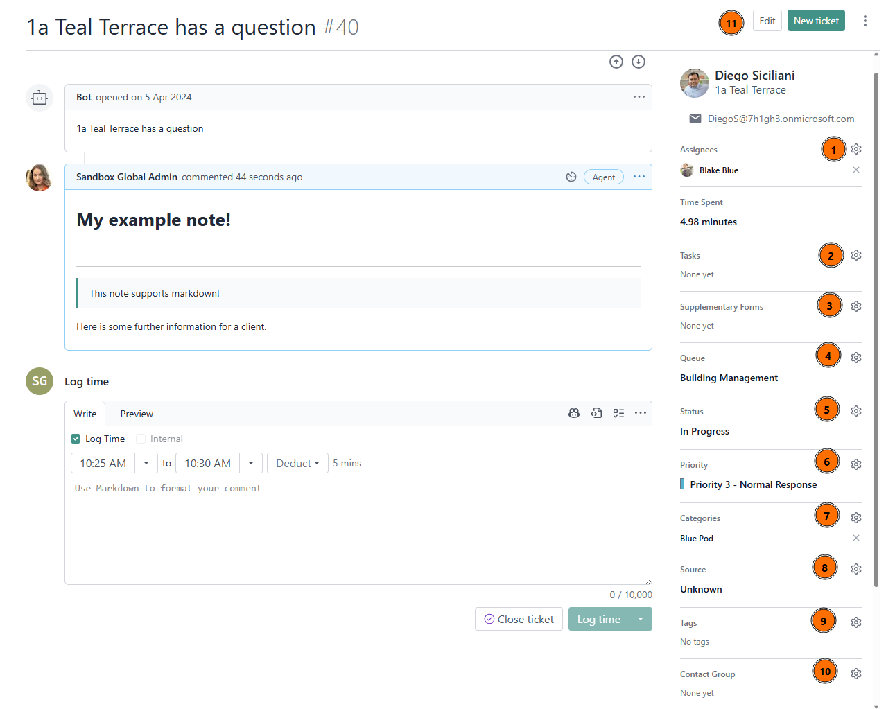Open the ticket's three-dot menu
Image resolution: width=886 pixels, height=709 pixels.
coord(865,21)
